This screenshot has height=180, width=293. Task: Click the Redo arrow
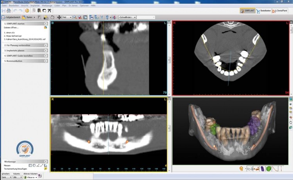pyautogui.click(x=20, y=11)
